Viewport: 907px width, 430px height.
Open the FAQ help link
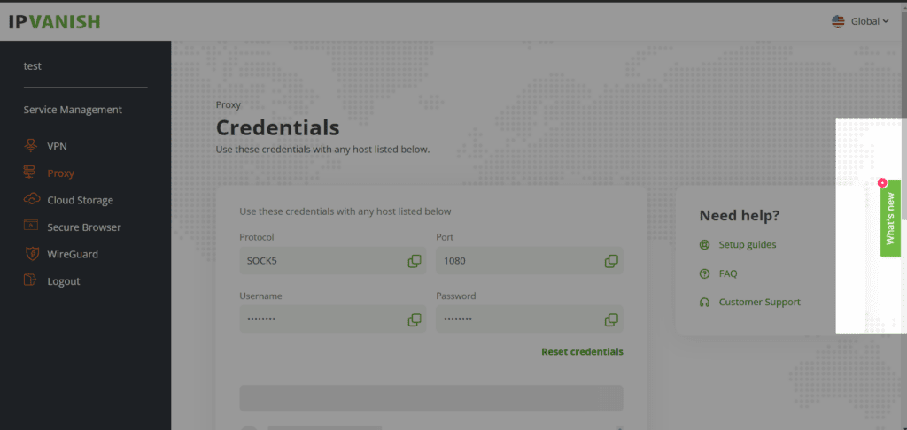click(x=727, y=273)
